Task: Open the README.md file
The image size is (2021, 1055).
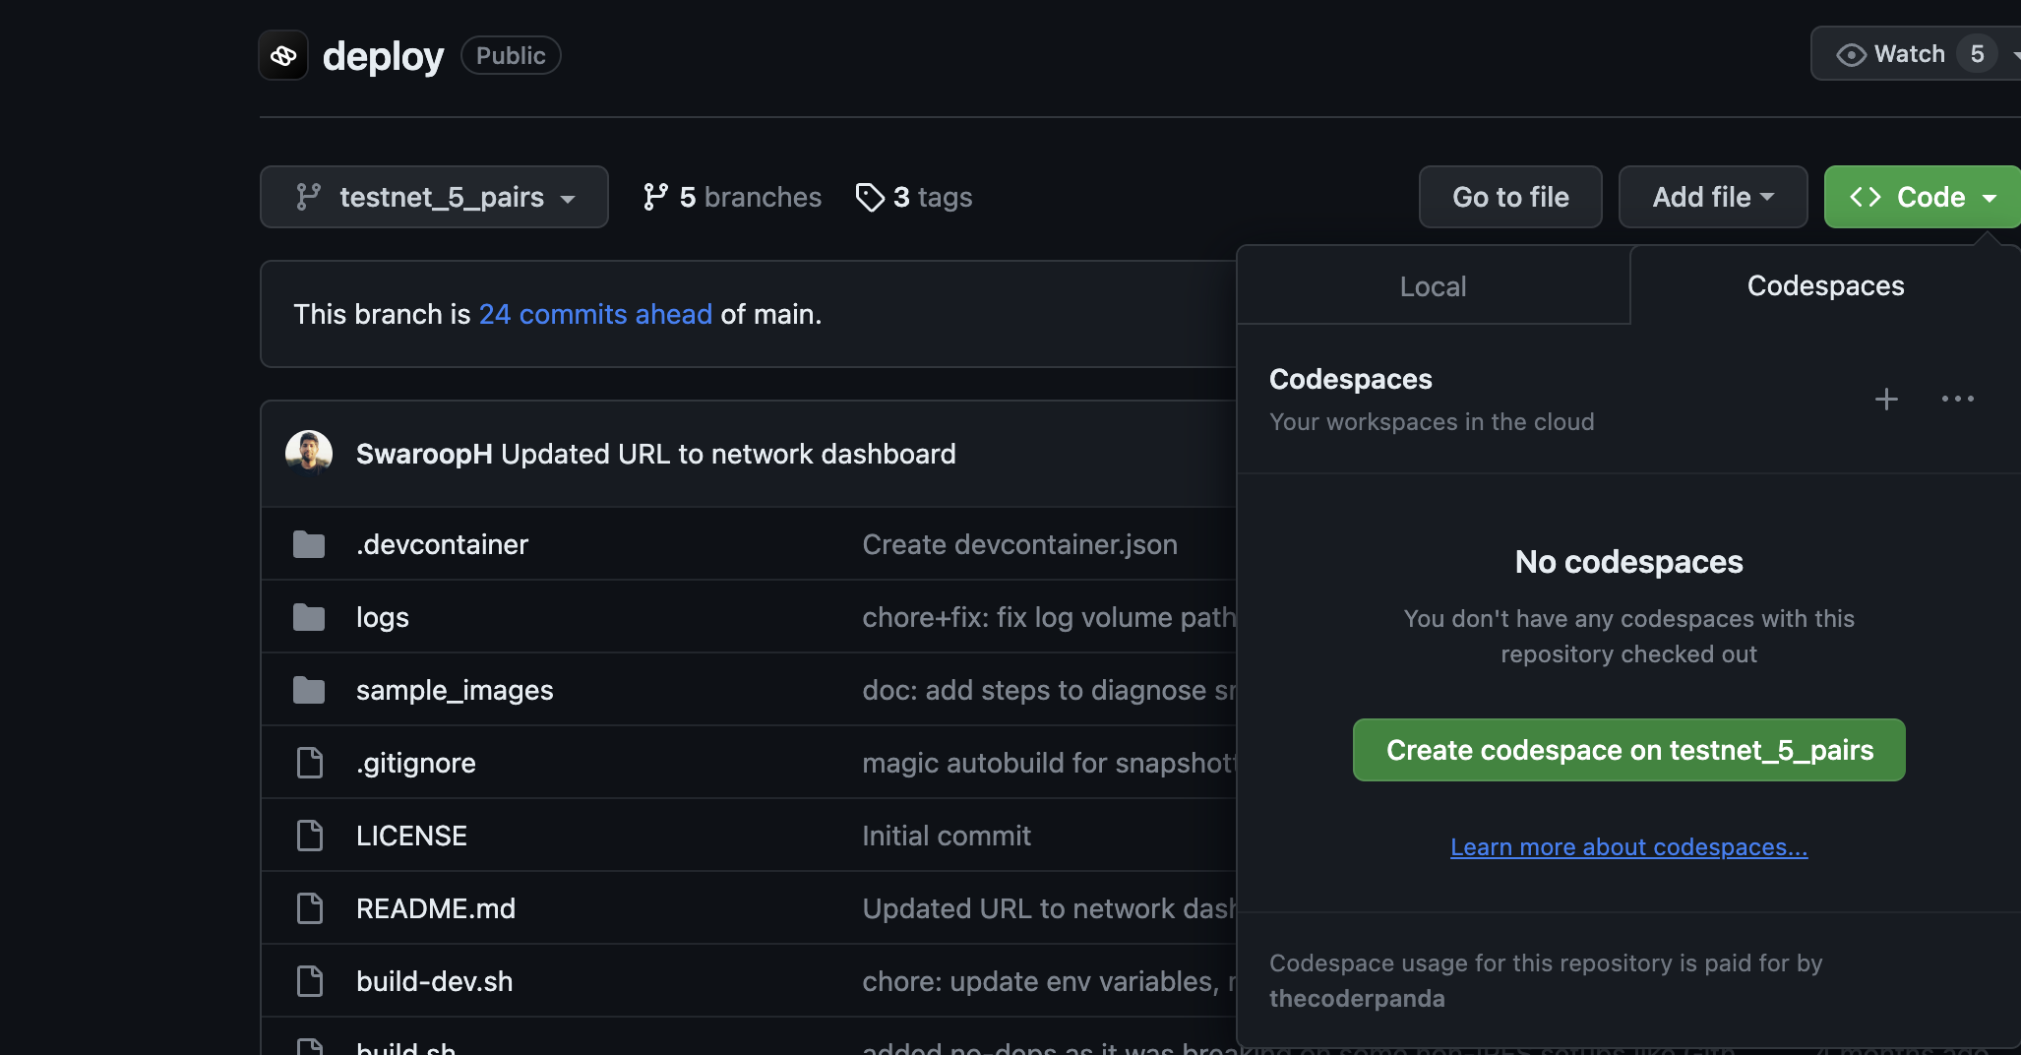Action: [436, 908]
